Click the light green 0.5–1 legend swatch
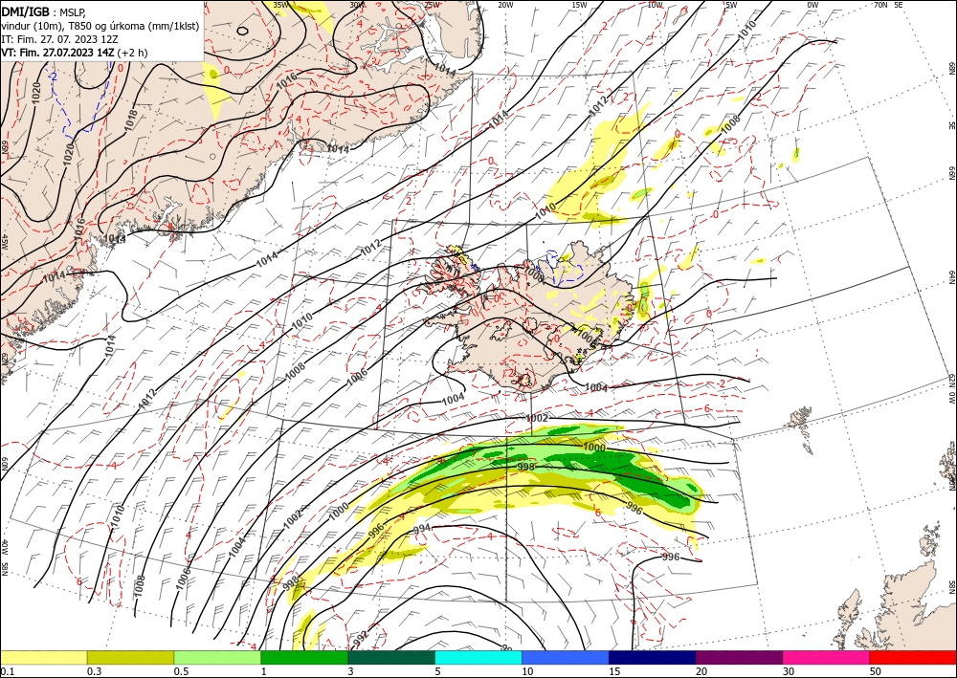This screenshot has width=957, height=678. 217,657
